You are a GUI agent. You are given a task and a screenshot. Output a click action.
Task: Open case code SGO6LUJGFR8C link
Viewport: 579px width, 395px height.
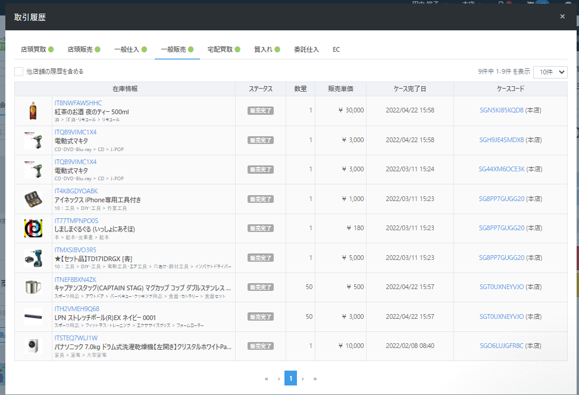click(502, 346)
